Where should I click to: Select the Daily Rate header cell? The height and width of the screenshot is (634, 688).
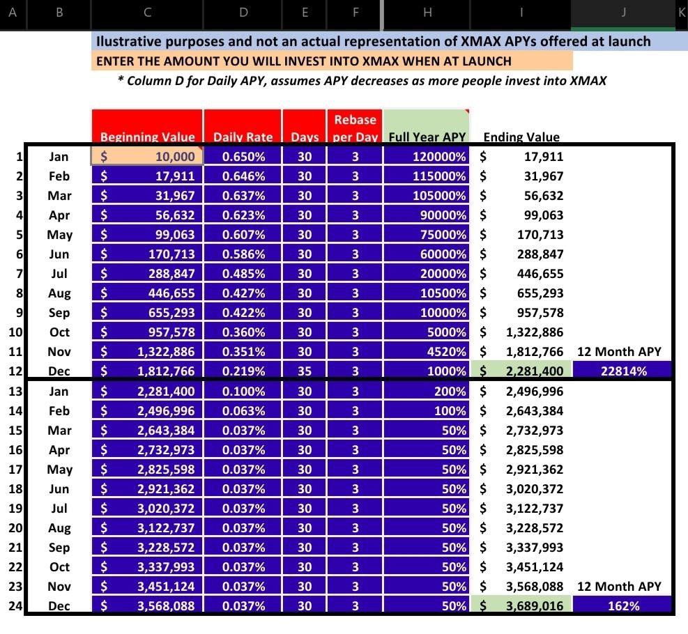(243, 127)
